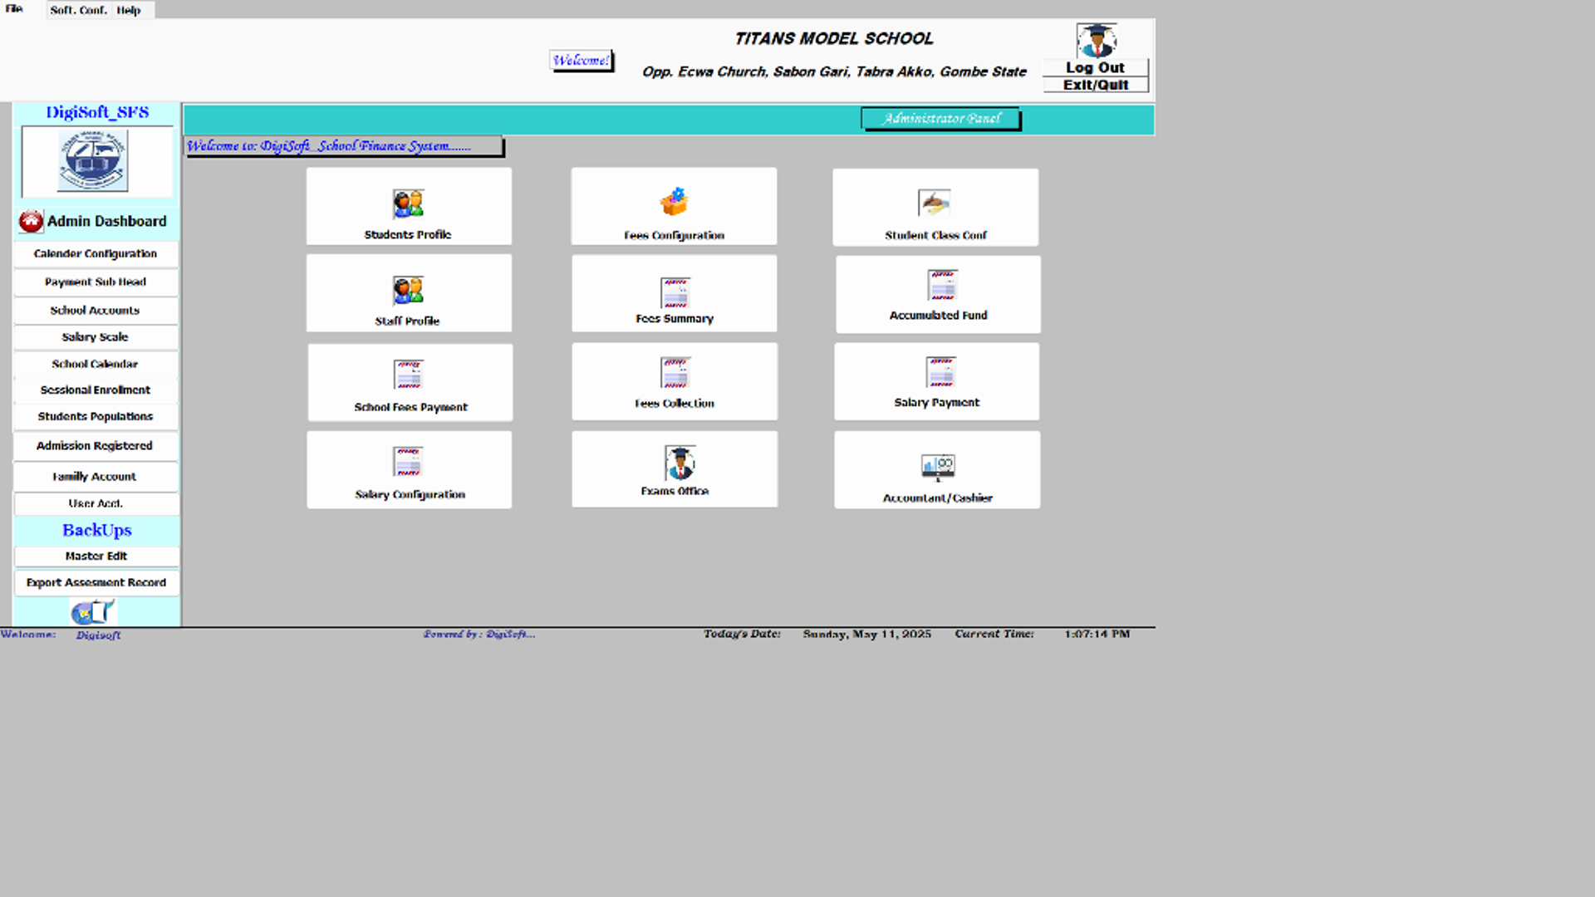This screenshot has height=897, width=1595.
Task: Open the Accountant/Cashier monitor icon
Action: point(937,466)
